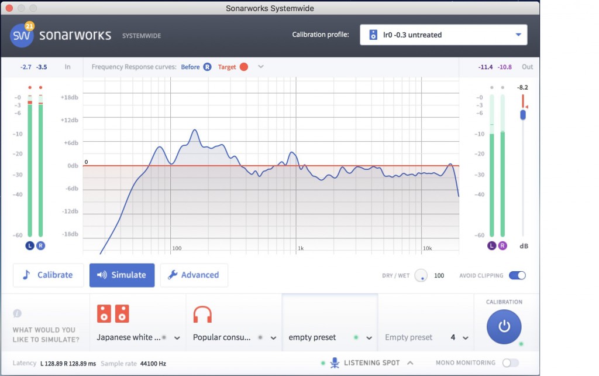The height and width of the screenshot is (376, 599).
Task: Click the input level -2.7 readout
Action: click(x=26, y=67)
